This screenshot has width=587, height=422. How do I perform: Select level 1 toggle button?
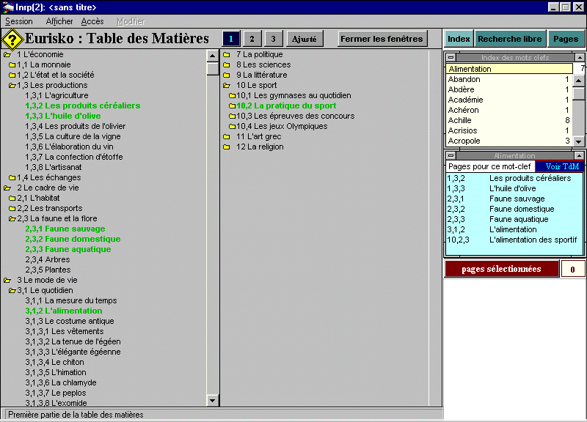coord(230,39)
